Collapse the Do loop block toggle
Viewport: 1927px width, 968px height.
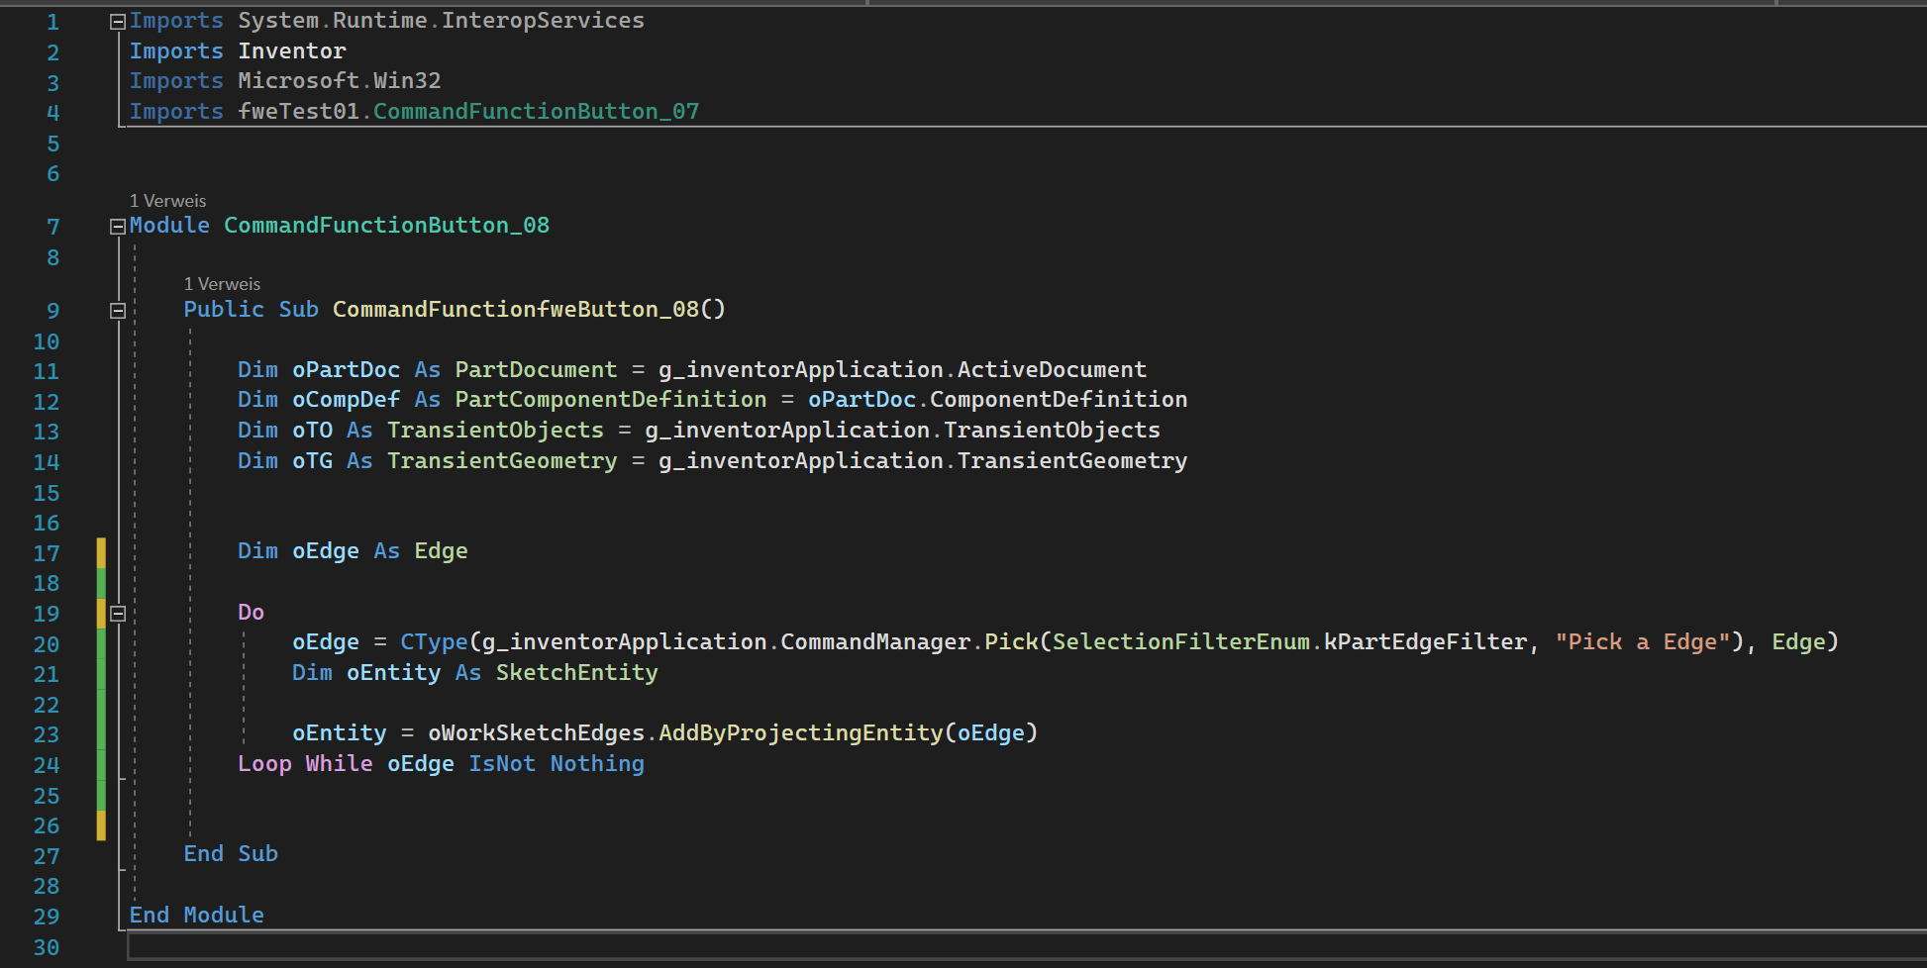coord(117,614)
